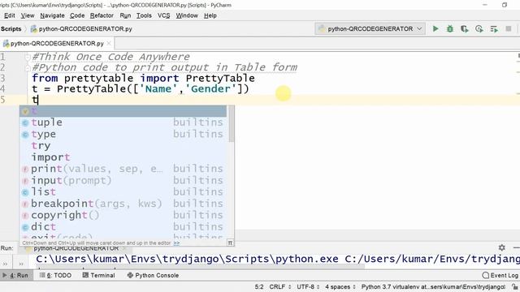Viewport: 520px width, 292px height.
Task: Open the Help menu
Action: click(210, 15)
